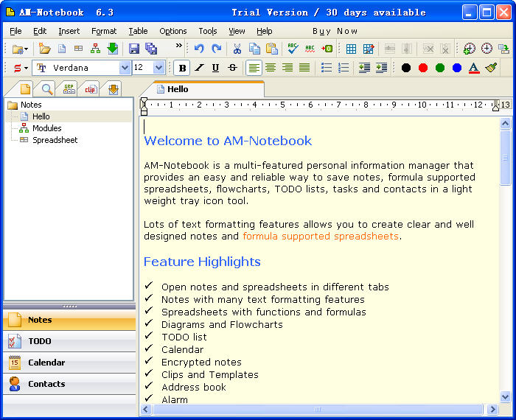The image size is (516, 420).
Task: Open the Table menu
Action: pyautogui.click(x=138, y=31)
